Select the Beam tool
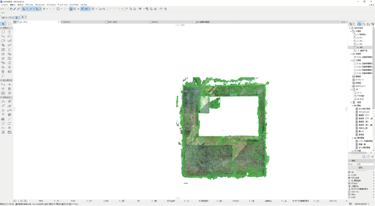Viewport: 375px width, 206px height. click(x=3, y=37)
